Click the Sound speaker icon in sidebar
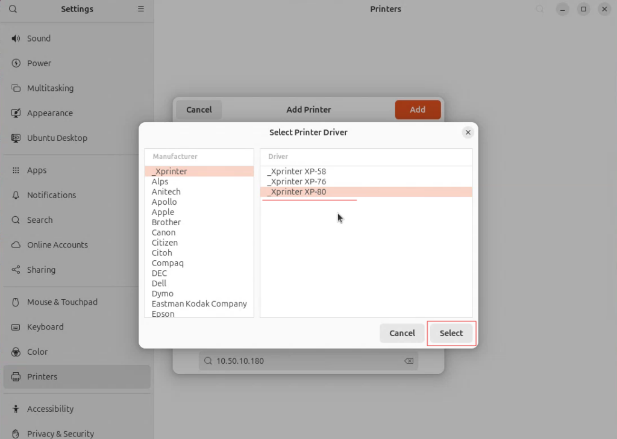617x439 pixels. (x=16, y=39)
